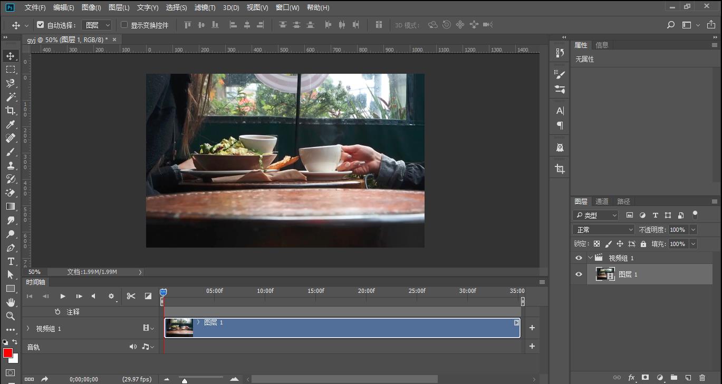Toggle lock image pixels
The image size is (722, 384).
[608, 244]
